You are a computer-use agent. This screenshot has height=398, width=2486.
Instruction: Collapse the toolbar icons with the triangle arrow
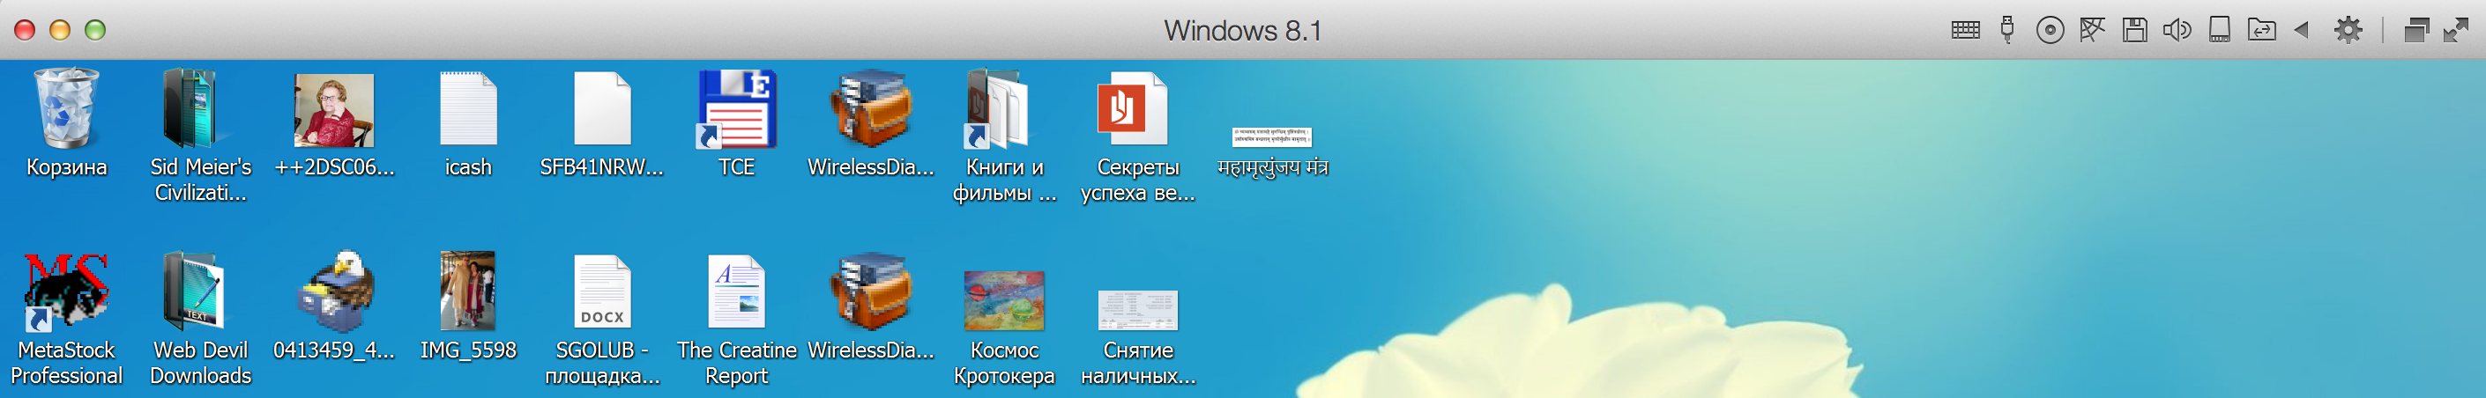(x=2302, y=30)
